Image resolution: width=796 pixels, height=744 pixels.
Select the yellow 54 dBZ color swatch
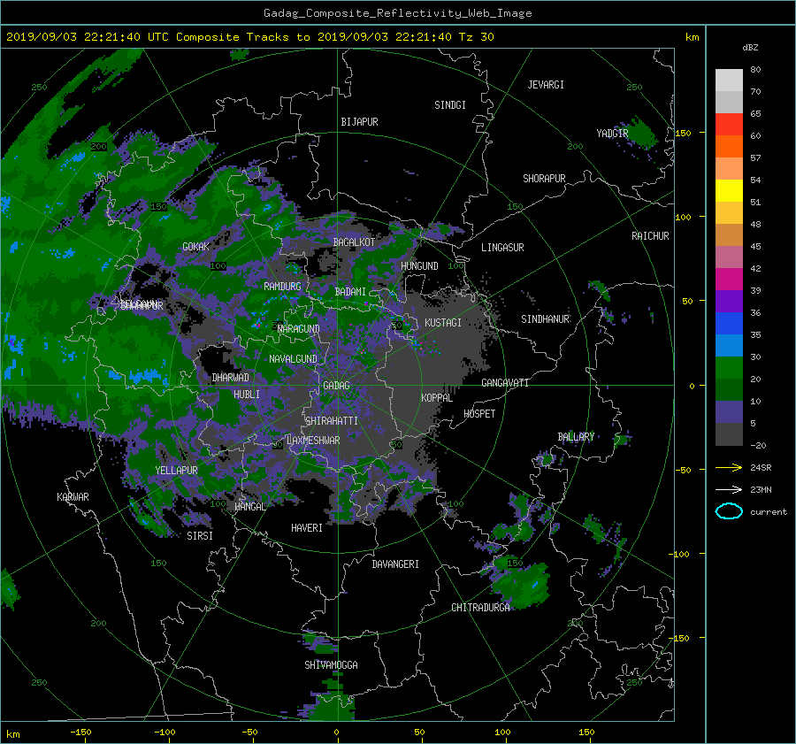click(x=729, y=190)
